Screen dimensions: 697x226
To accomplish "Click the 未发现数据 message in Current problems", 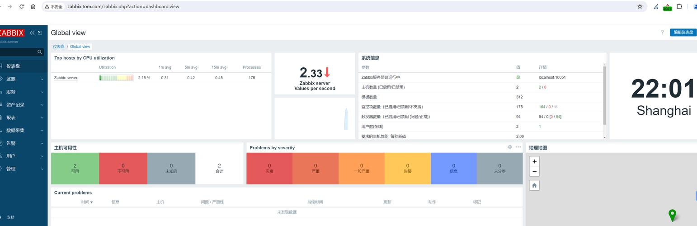I will tap(287, 212).
